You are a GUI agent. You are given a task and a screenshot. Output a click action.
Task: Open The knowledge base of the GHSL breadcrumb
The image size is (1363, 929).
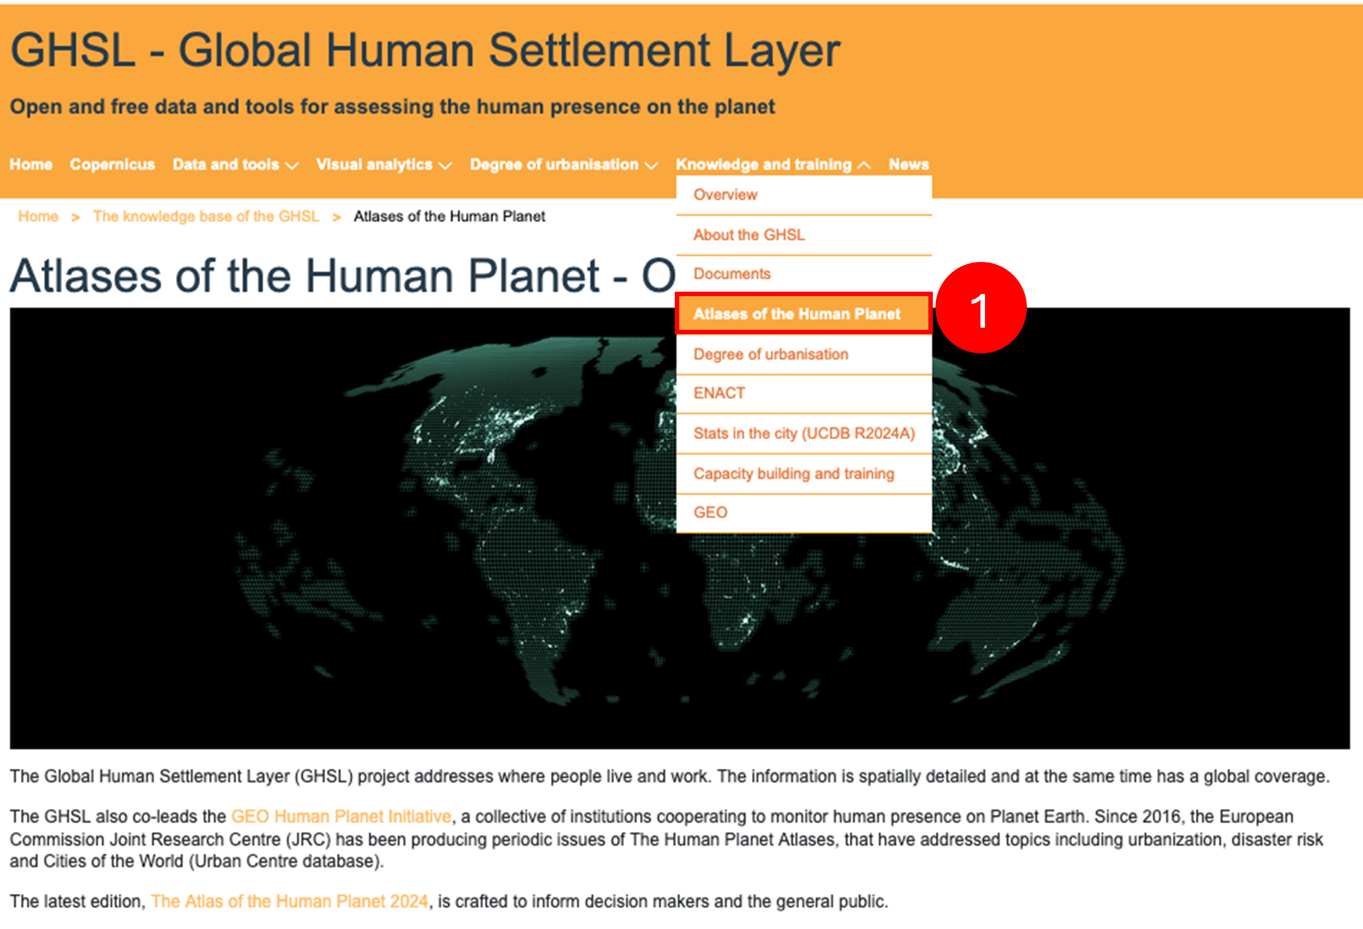click(x=206, y=217)
